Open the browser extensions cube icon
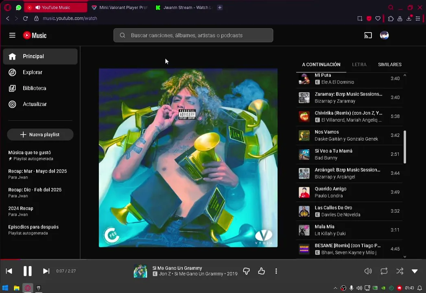 click(391, 18)
